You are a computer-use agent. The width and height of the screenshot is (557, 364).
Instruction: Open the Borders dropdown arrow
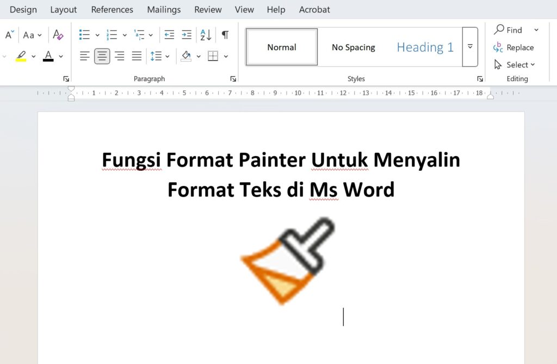[226, 56]
